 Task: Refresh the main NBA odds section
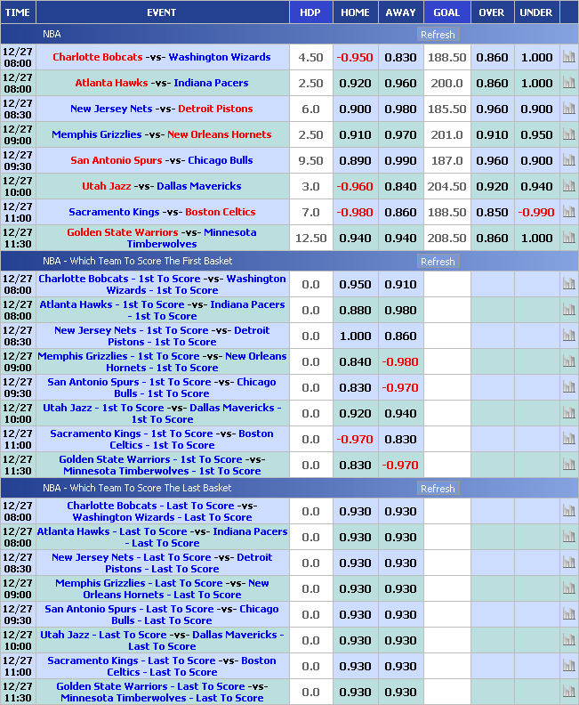(x=438, y=35)
